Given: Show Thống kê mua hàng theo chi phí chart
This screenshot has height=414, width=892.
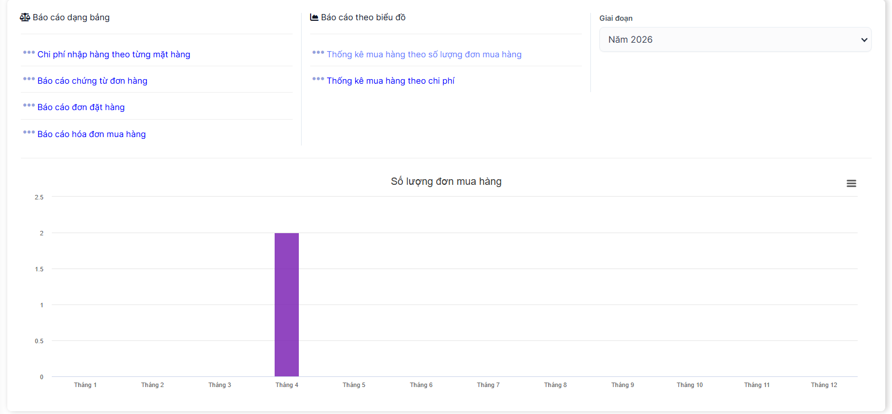Looking at the screenshot, I should coord(391,81).
